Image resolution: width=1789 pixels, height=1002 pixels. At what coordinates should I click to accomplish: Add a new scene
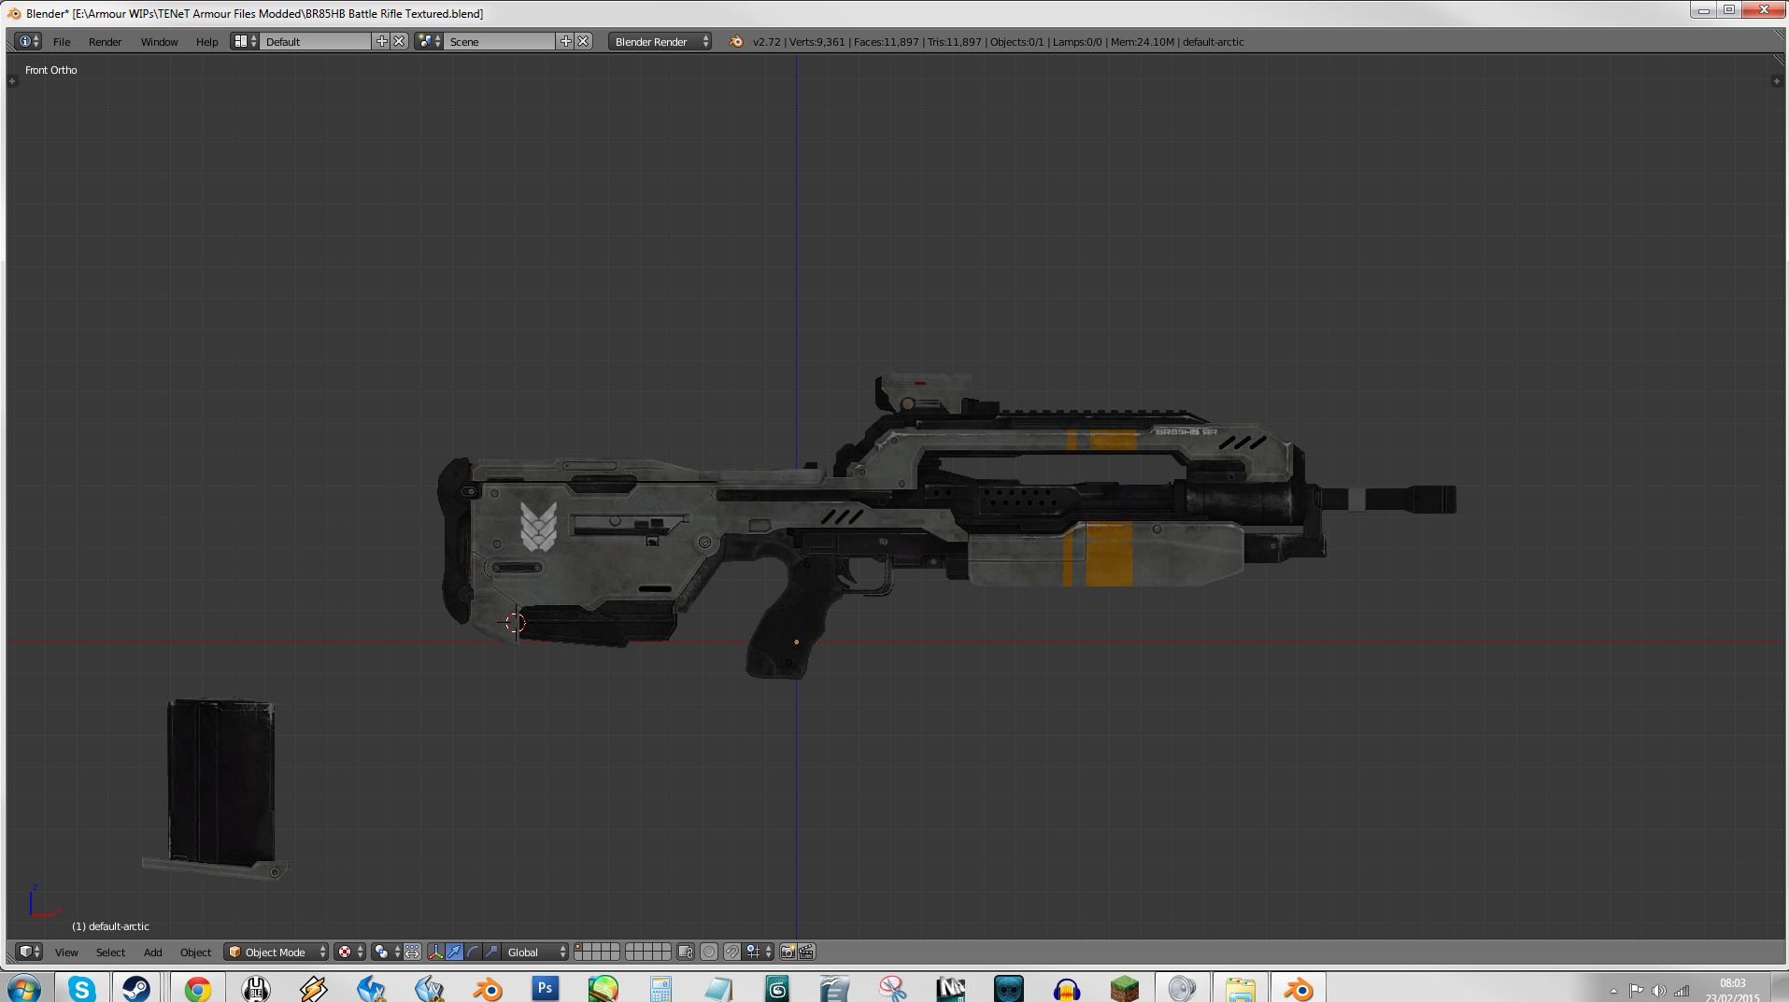(x=565, y=41)
